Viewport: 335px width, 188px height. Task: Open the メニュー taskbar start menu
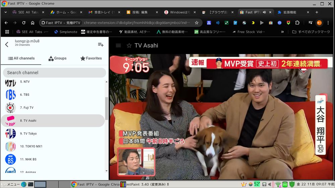10,184
